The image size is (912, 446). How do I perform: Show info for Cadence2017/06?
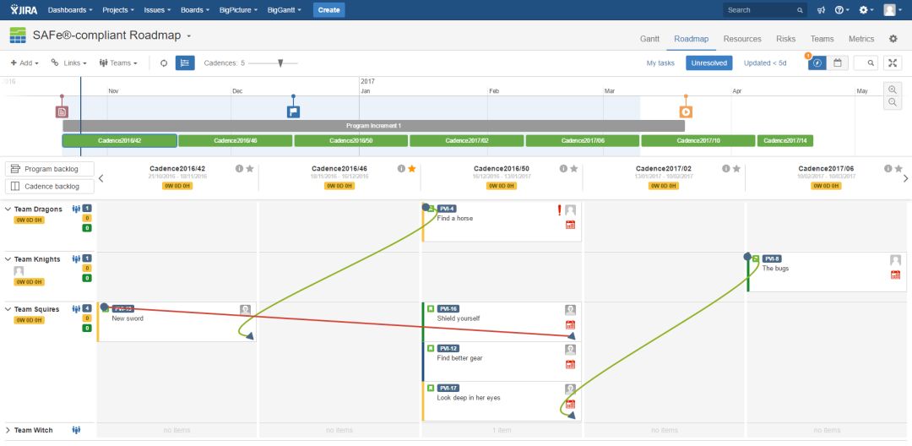[888, 169]
